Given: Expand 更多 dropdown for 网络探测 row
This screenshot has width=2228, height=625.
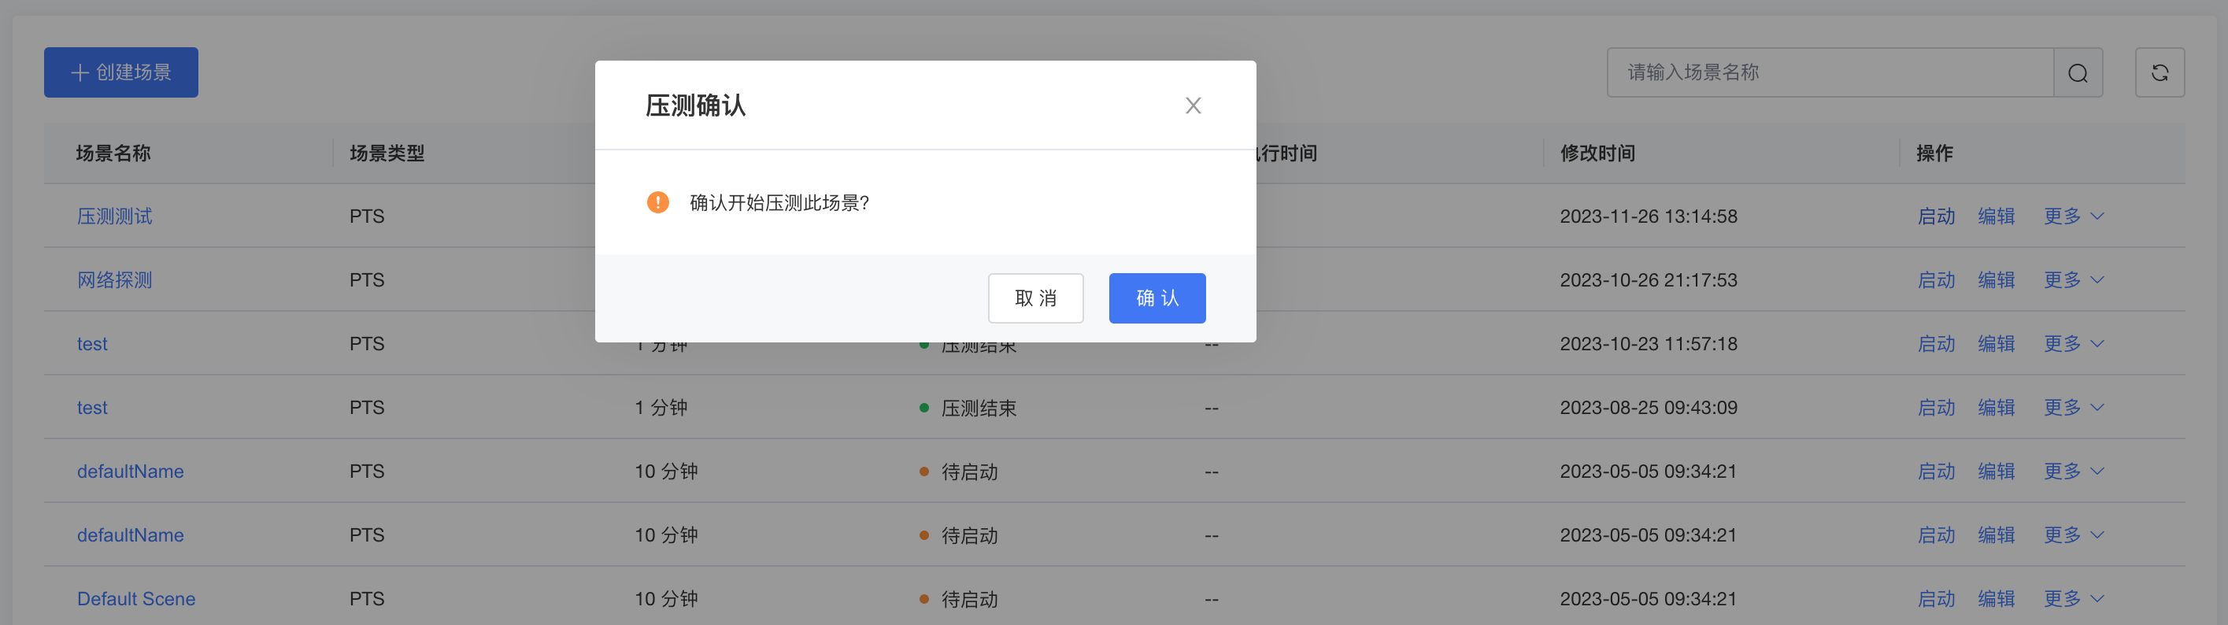Looking at the screenshot, I should 2072,280.
